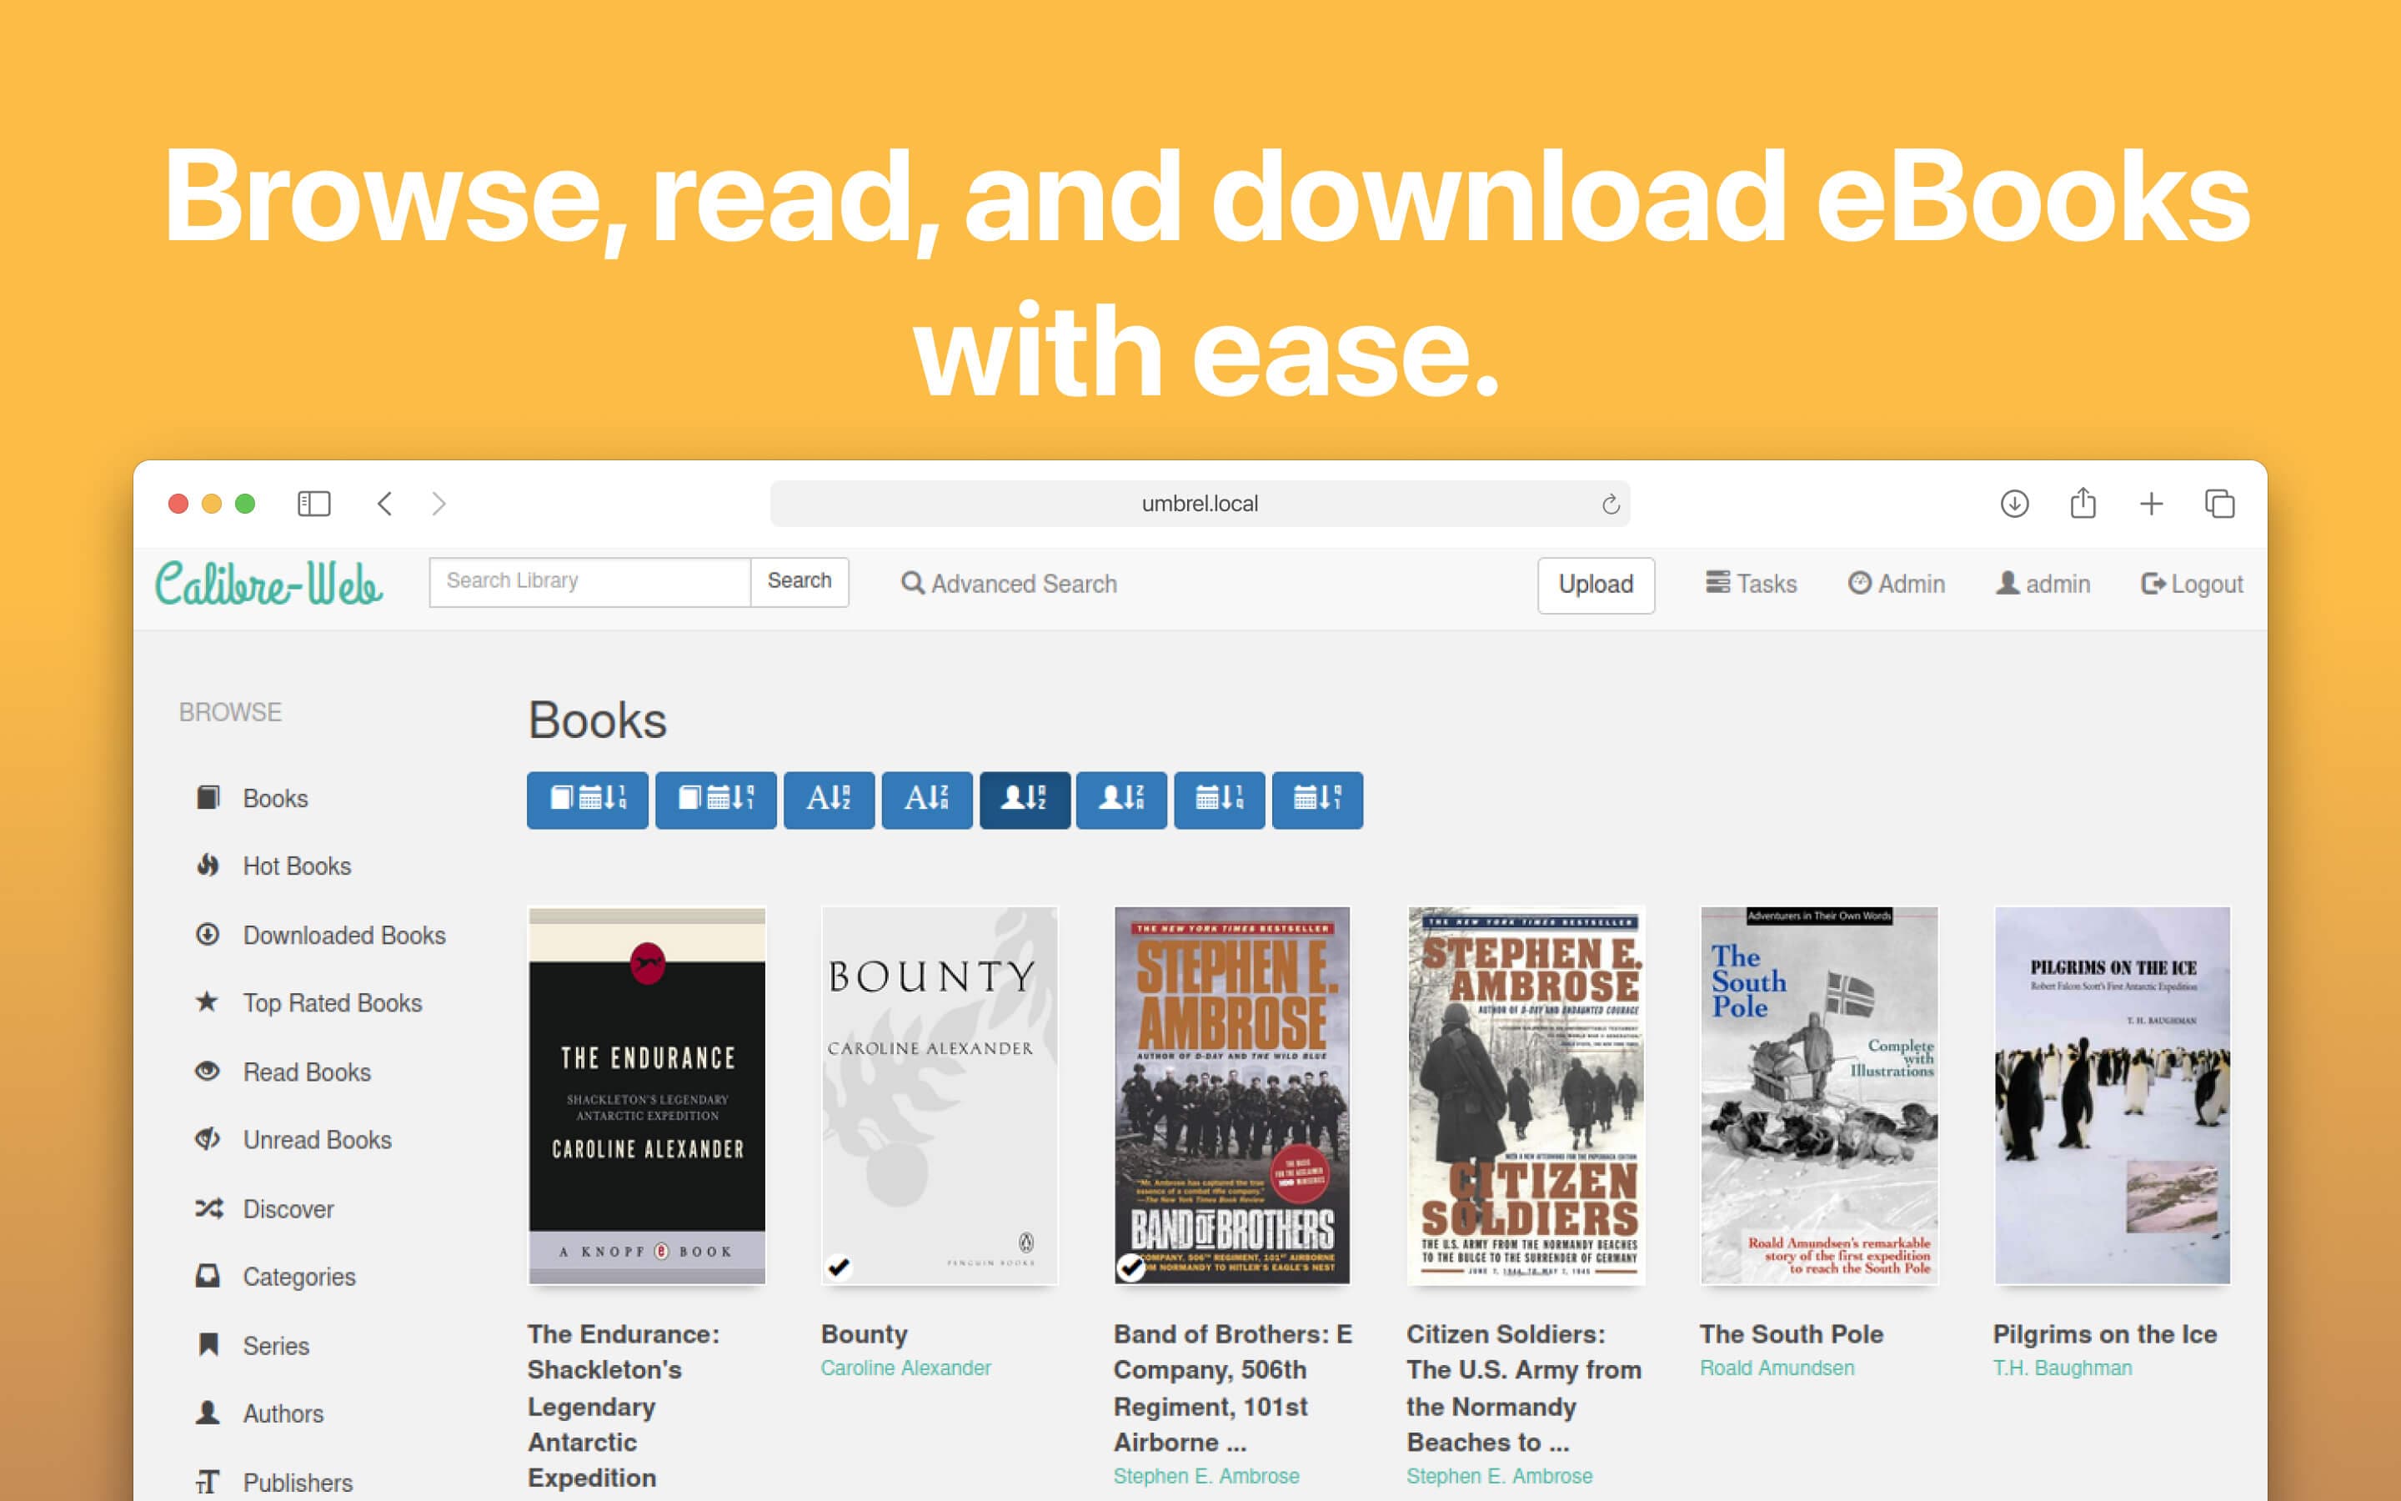This screenshot has width=2401, height=1501.
Task: Open Hot Books in sidebar
Action: (x=296, y=866)
